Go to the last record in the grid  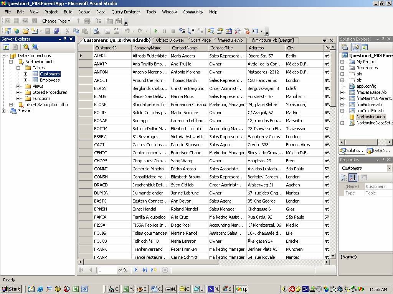[x=145, y=270]
